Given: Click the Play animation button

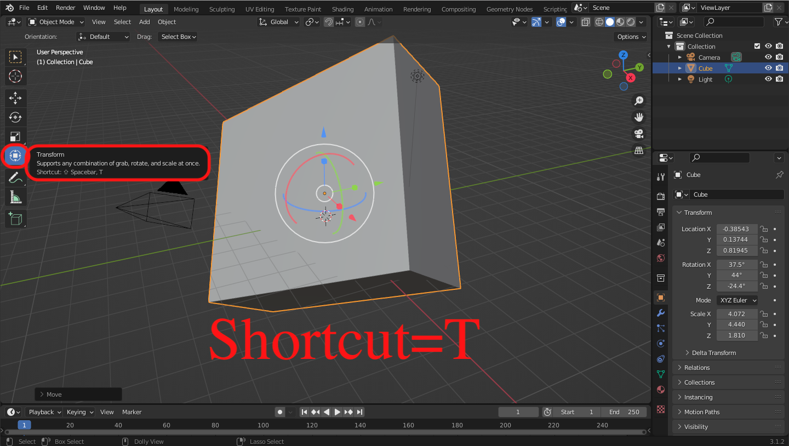Looking at the screenshot, I should (x=338, y=412).
